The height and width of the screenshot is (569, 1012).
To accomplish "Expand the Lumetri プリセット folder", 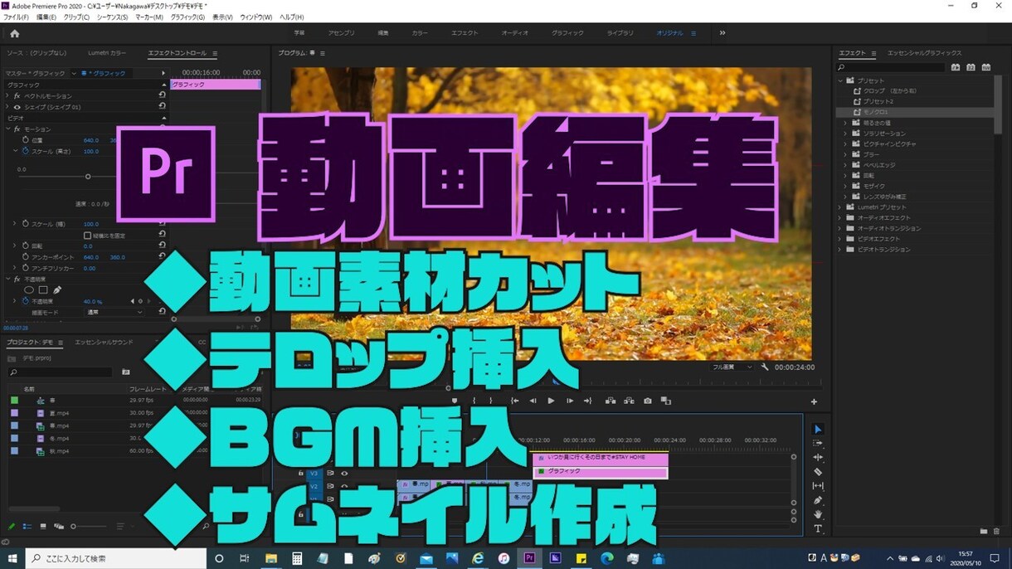I will coord(839,207).
